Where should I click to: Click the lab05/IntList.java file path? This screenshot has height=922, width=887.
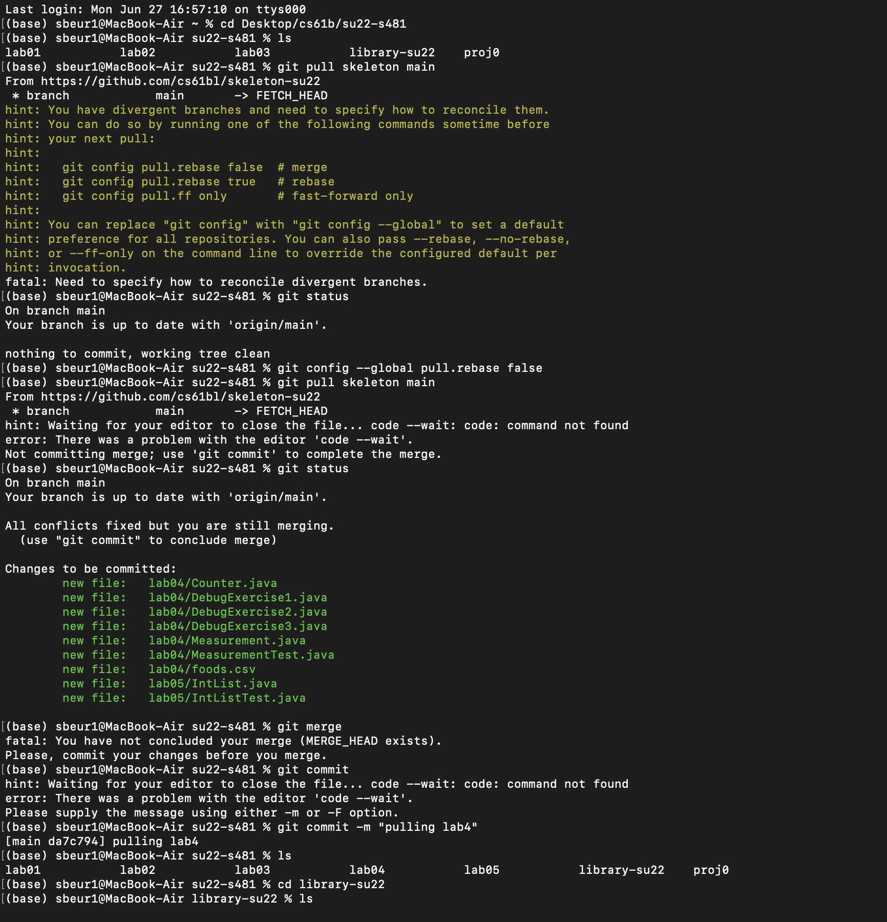click(213, 684)
